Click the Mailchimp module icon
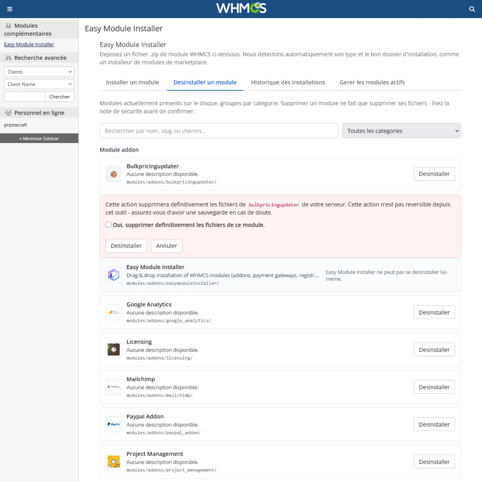Screen dimensions: 482x482 pyautogui.click(x=114, y=387)
